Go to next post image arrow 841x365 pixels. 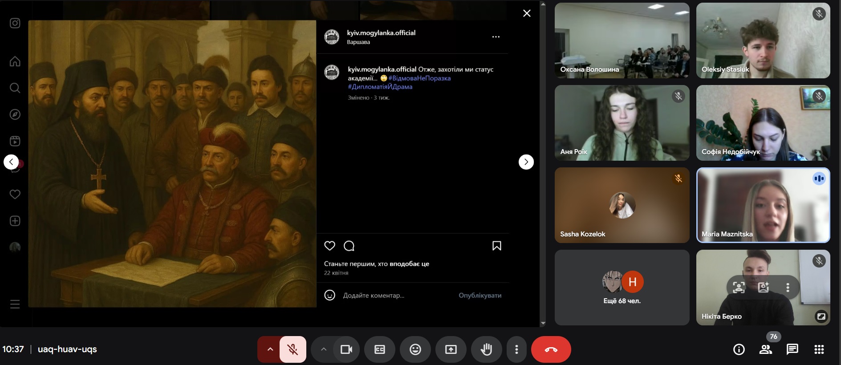point(526,162)
